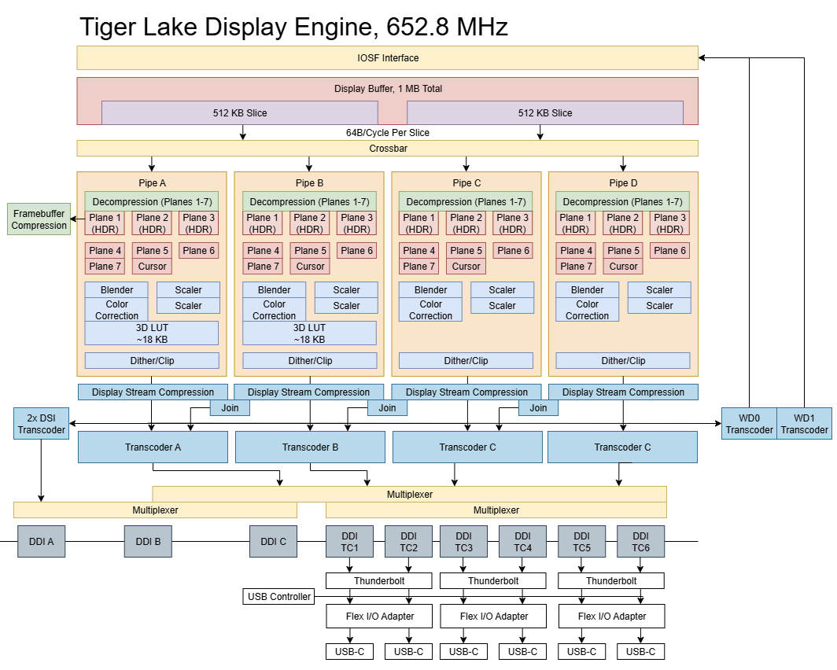Click Flex I/O Adapter below DDI TC3
Image resolution: width=837 pixels, height=670 pixels.
(494, 616)
